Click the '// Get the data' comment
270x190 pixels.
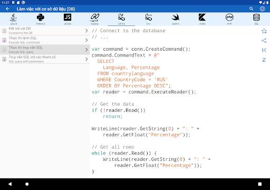113,104
